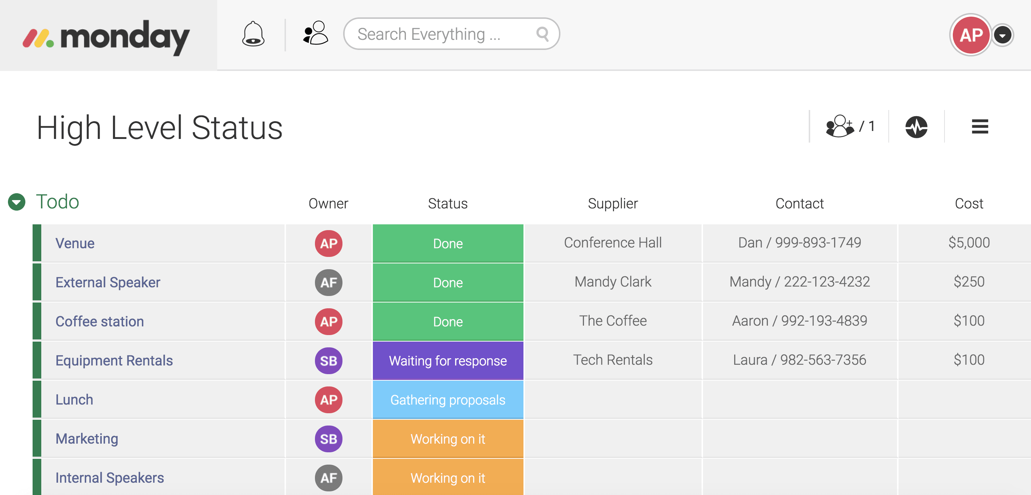Image resolution: width=1031 pixels, height=495 pixels.
Task: Click the Cost column header
Action: pos(968,203)
